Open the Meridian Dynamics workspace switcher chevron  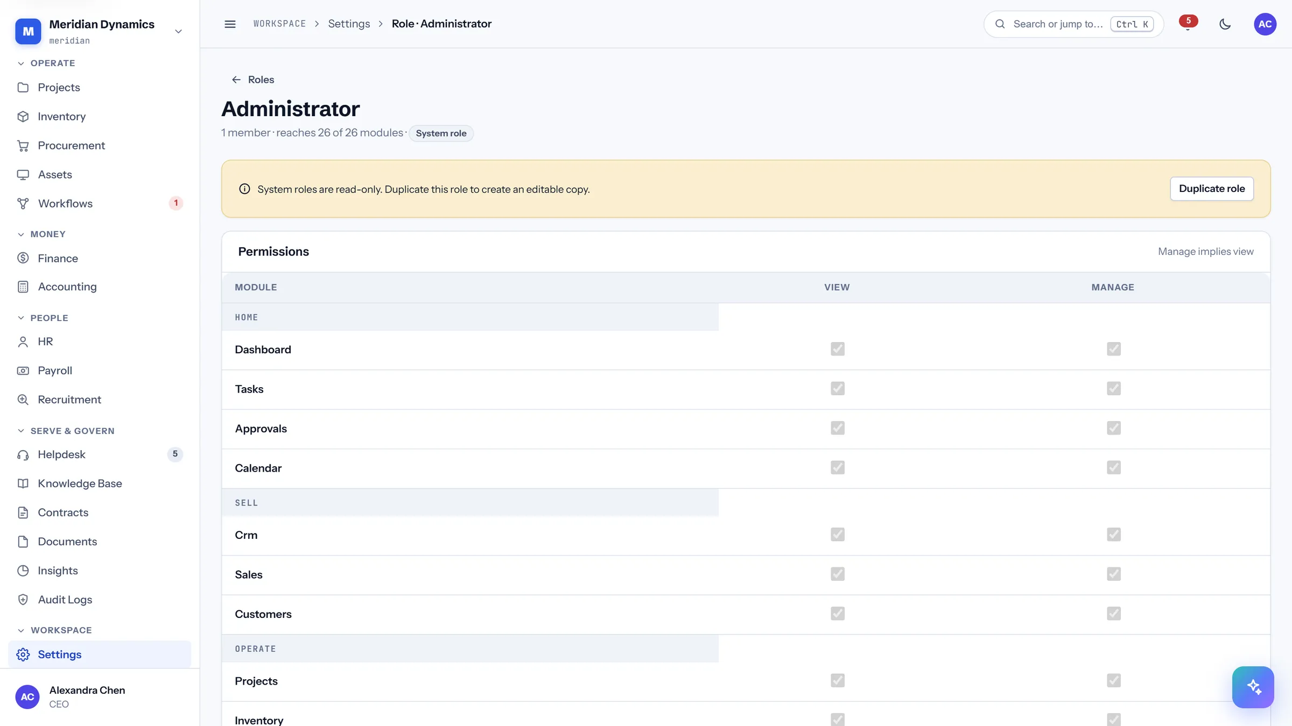tap(178, 31)
